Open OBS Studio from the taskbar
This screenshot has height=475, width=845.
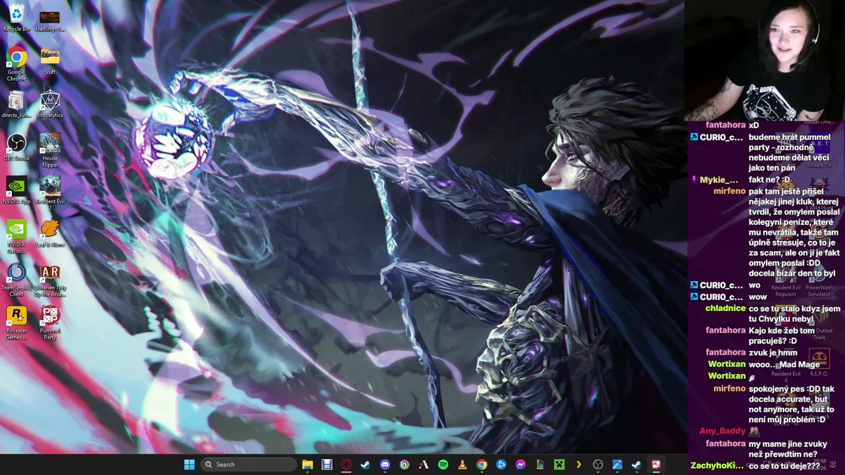click(598, 464)
